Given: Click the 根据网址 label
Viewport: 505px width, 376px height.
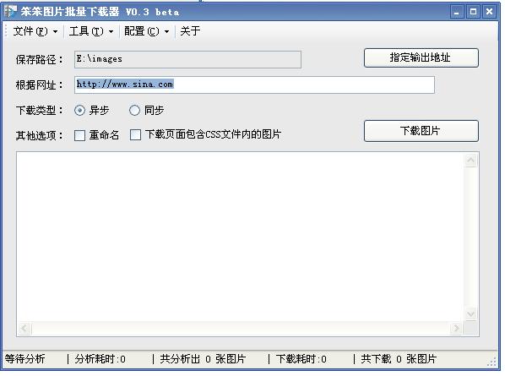Looking at the screenshot, I should tap(40, 85).
